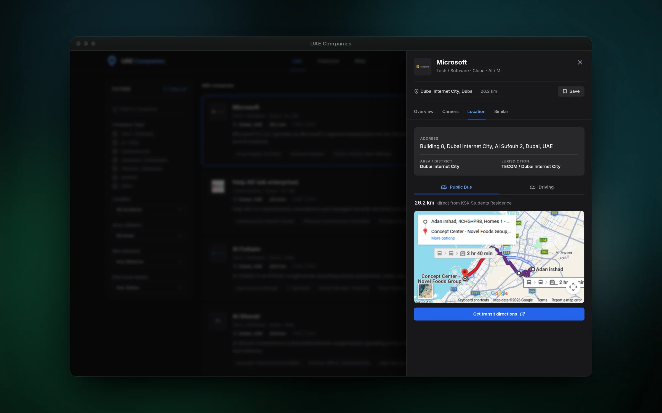The height and width of the screenshot is (413, 662).
Task: Open the map Terms link
Action: (x=542, y=300)
